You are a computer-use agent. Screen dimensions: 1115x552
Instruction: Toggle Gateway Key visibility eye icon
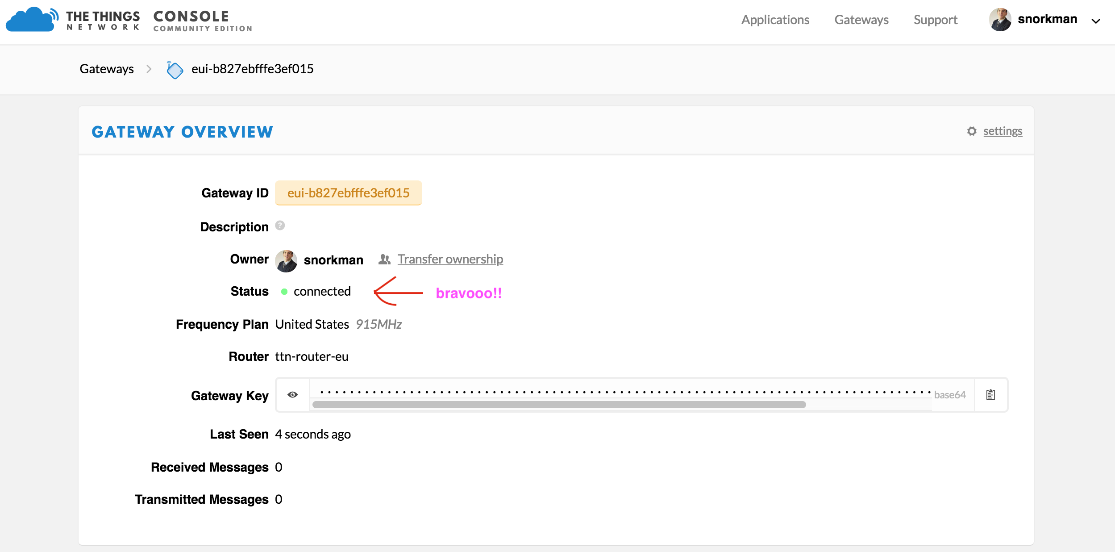293,395
